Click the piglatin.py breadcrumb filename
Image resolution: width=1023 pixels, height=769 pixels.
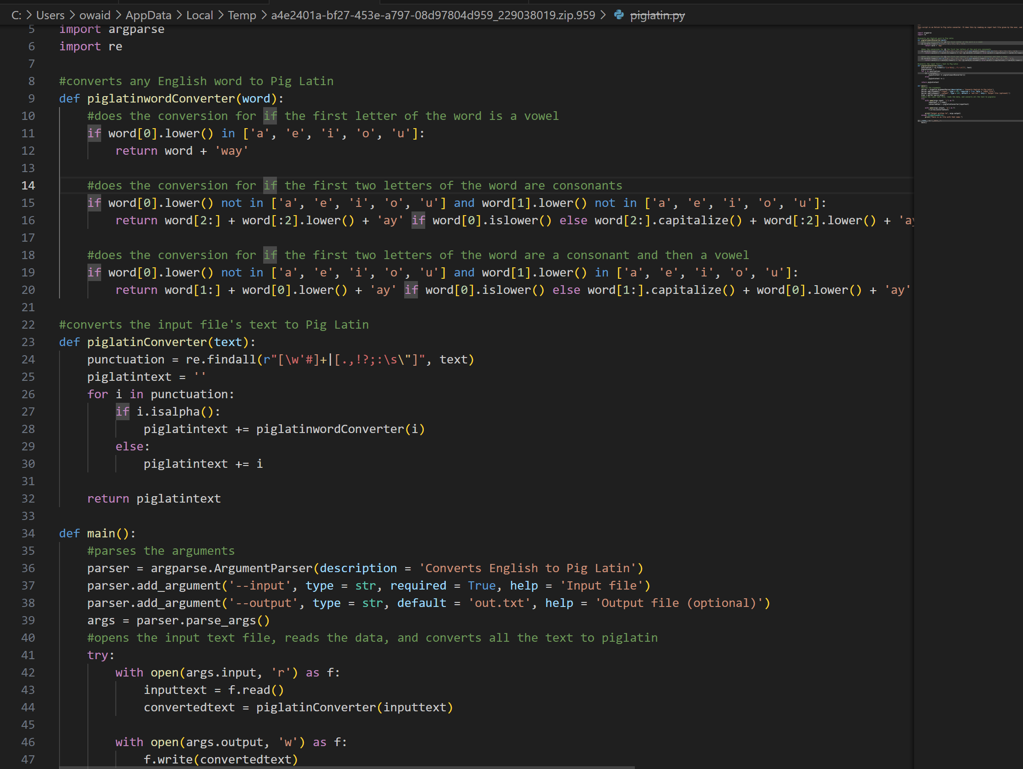tap(657, 15)
